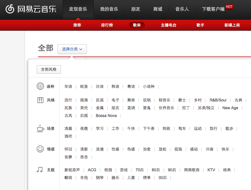251x190 pixels.
Task: Select the 电子 style
Action: [115, 100]
